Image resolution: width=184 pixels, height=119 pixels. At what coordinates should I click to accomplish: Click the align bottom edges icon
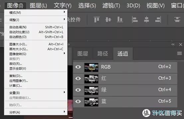click(x=120, y=20)
